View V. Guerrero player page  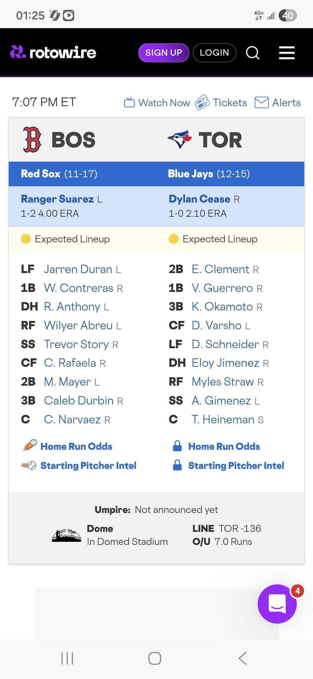pyautogui.click(x=222, y=288)
